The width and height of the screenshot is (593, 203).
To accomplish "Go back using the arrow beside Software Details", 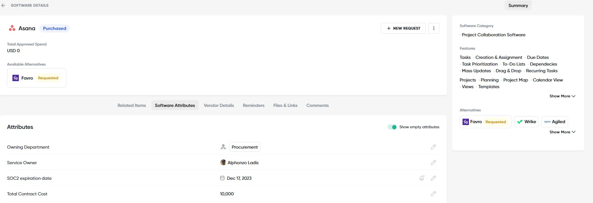I will tap(3, 5).
